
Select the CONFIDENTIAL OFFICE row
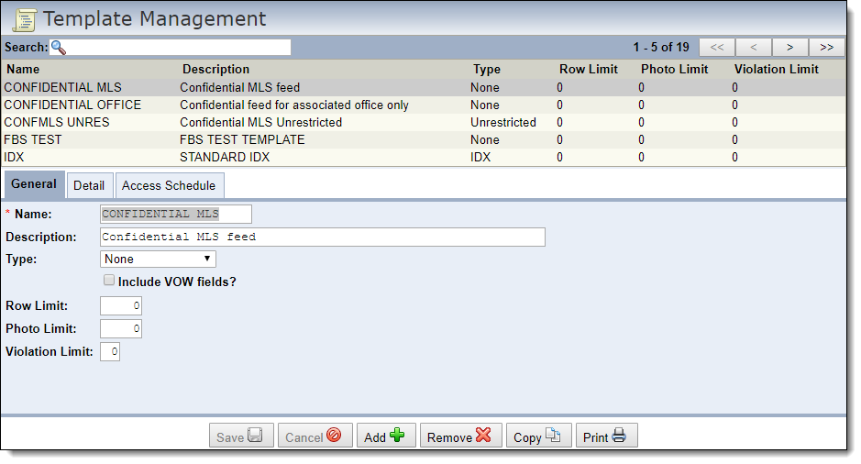point(424,105)
